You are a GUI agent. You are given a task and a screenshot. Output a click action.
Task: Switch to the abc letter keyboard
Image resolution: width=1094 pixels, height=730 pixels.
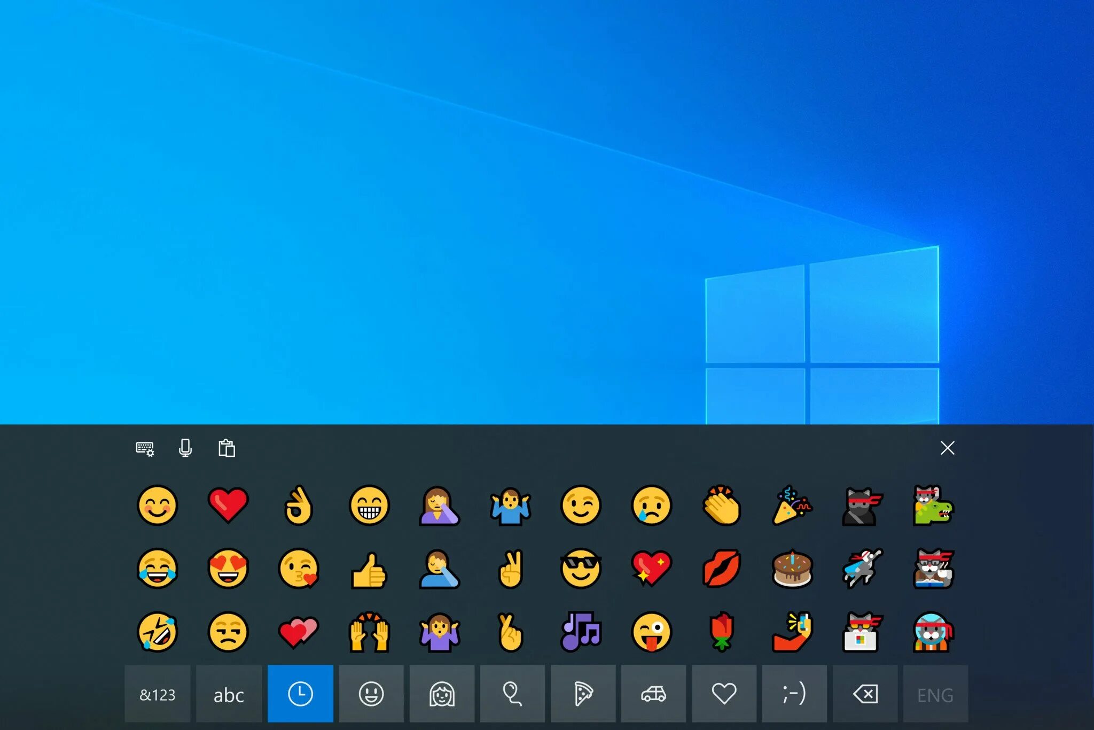pyautogui.click(x=229, y=694)
